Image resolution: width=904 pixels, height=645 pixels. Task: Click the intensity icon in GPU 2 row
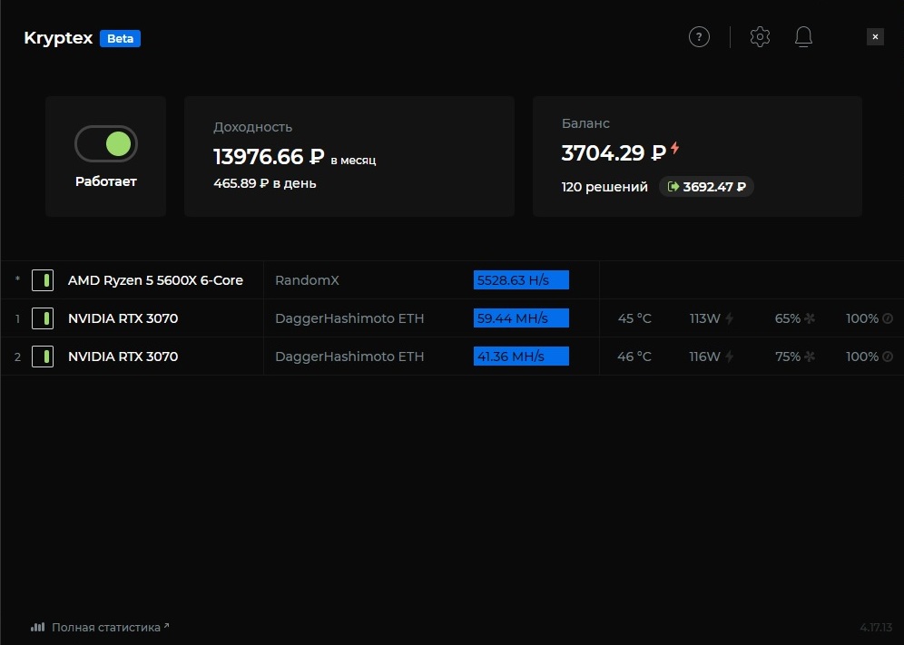(x=888, y=357)
